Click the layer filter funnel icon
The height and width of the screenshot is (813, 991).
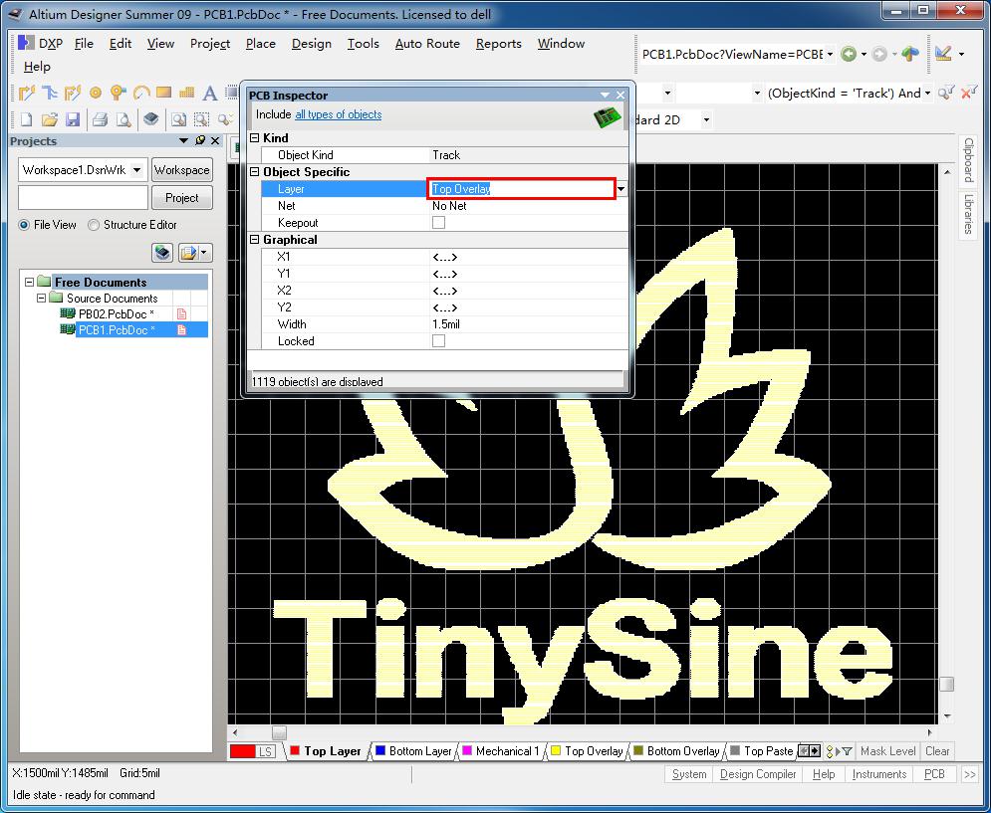(847, 751)
